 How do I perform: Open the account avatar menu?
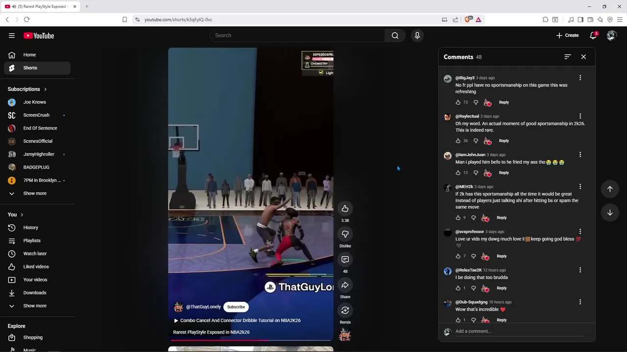point(611,35)
